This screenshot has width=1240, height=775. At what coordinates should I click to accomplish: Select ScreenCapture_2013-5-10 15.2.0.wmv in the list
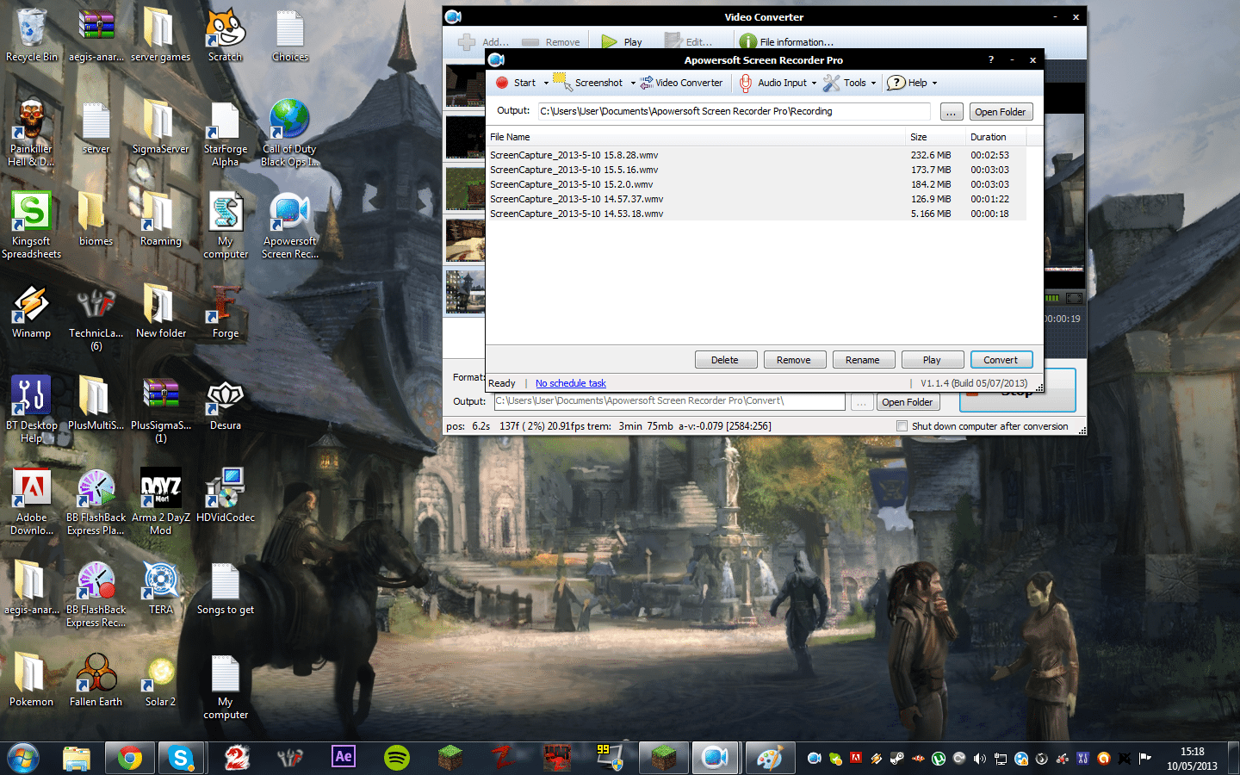click(572, 184)
